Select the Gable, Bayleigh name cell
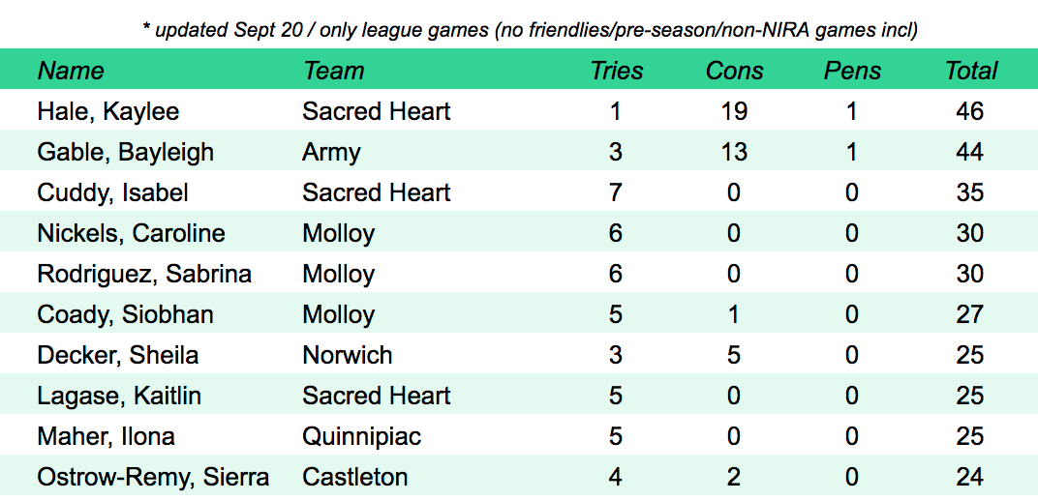This screenshot has width=1038, height=501. [x=125, y=152]
